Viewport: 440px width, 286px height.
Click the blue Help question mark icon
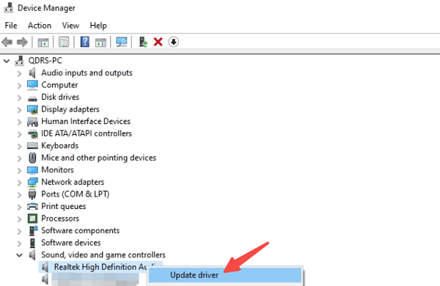85,42
